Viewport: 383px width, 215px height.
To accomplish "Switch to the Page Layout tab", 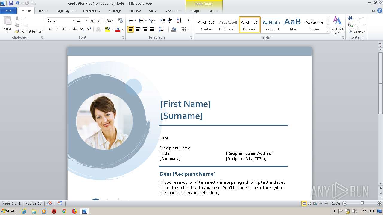I will (x=66, y=11).
